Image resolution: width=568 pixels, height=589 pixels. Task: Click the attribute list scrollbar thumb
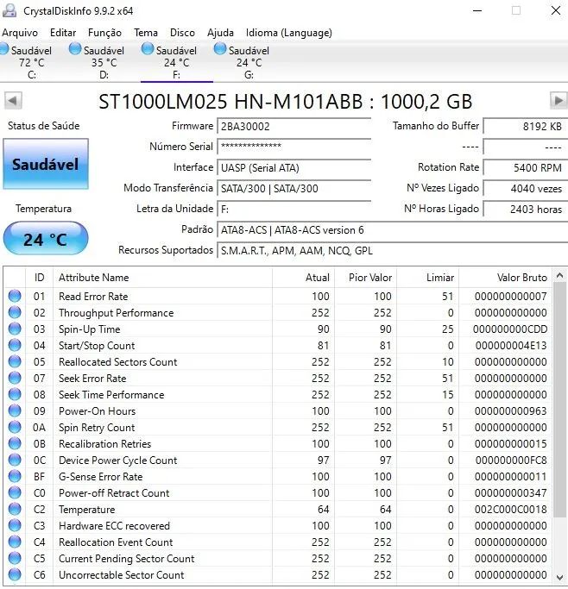pos(559,399)
